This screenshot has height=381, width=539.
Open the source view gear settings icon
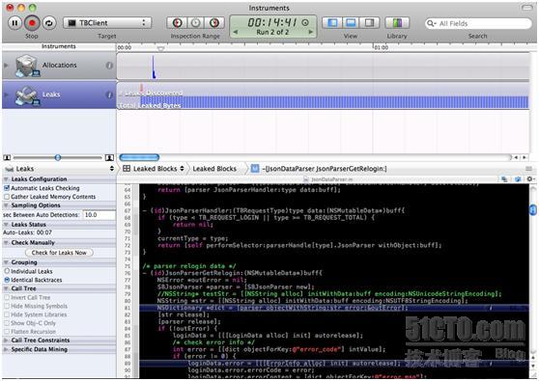(530, 178)
